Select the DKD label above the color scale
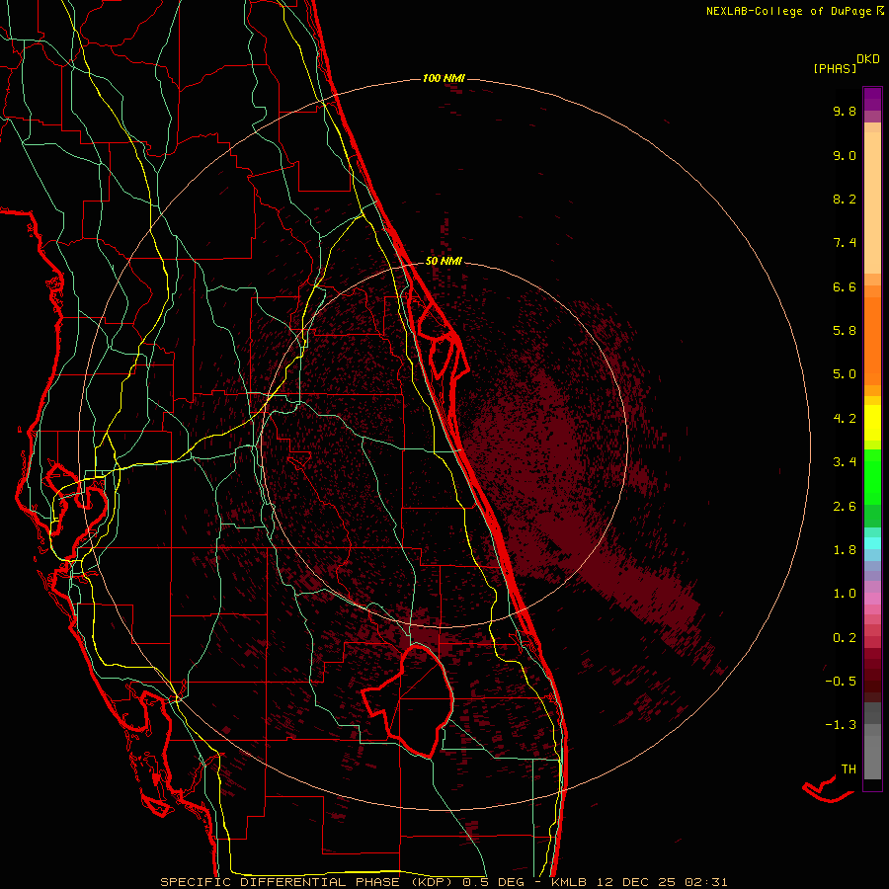 tap(868, 59)
